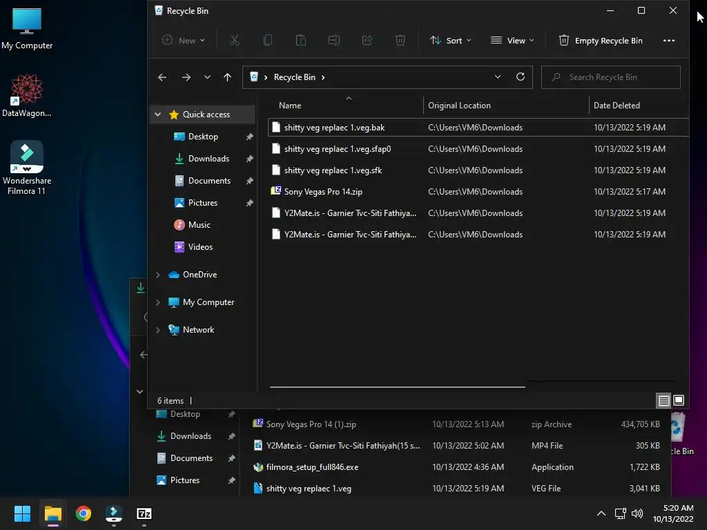Click the network tray icon

click(621, 513)
